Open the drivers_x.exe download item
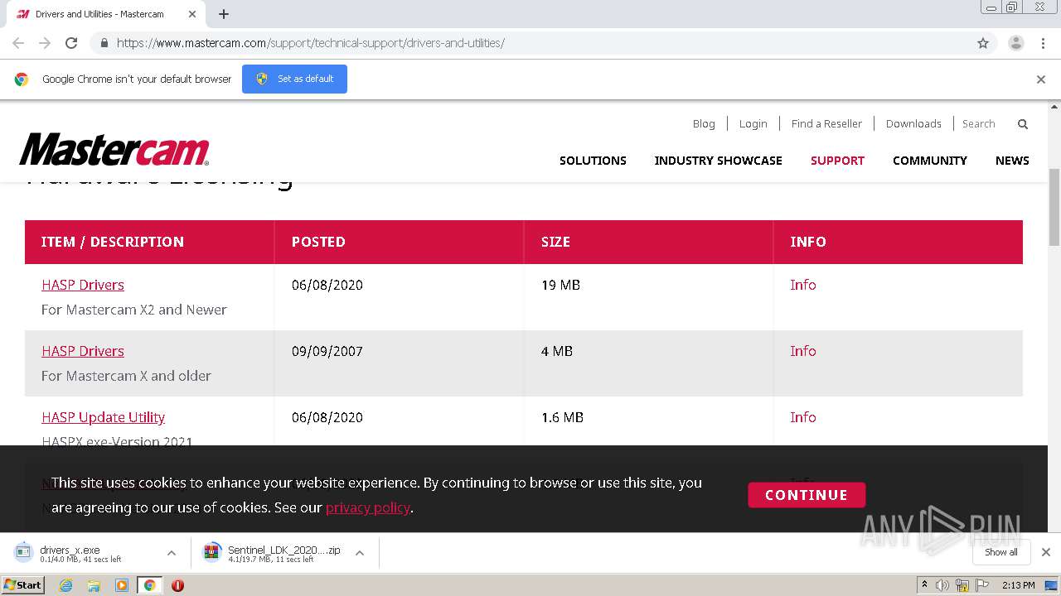This screenshot has width=1061, height=596. pos(80,553)
